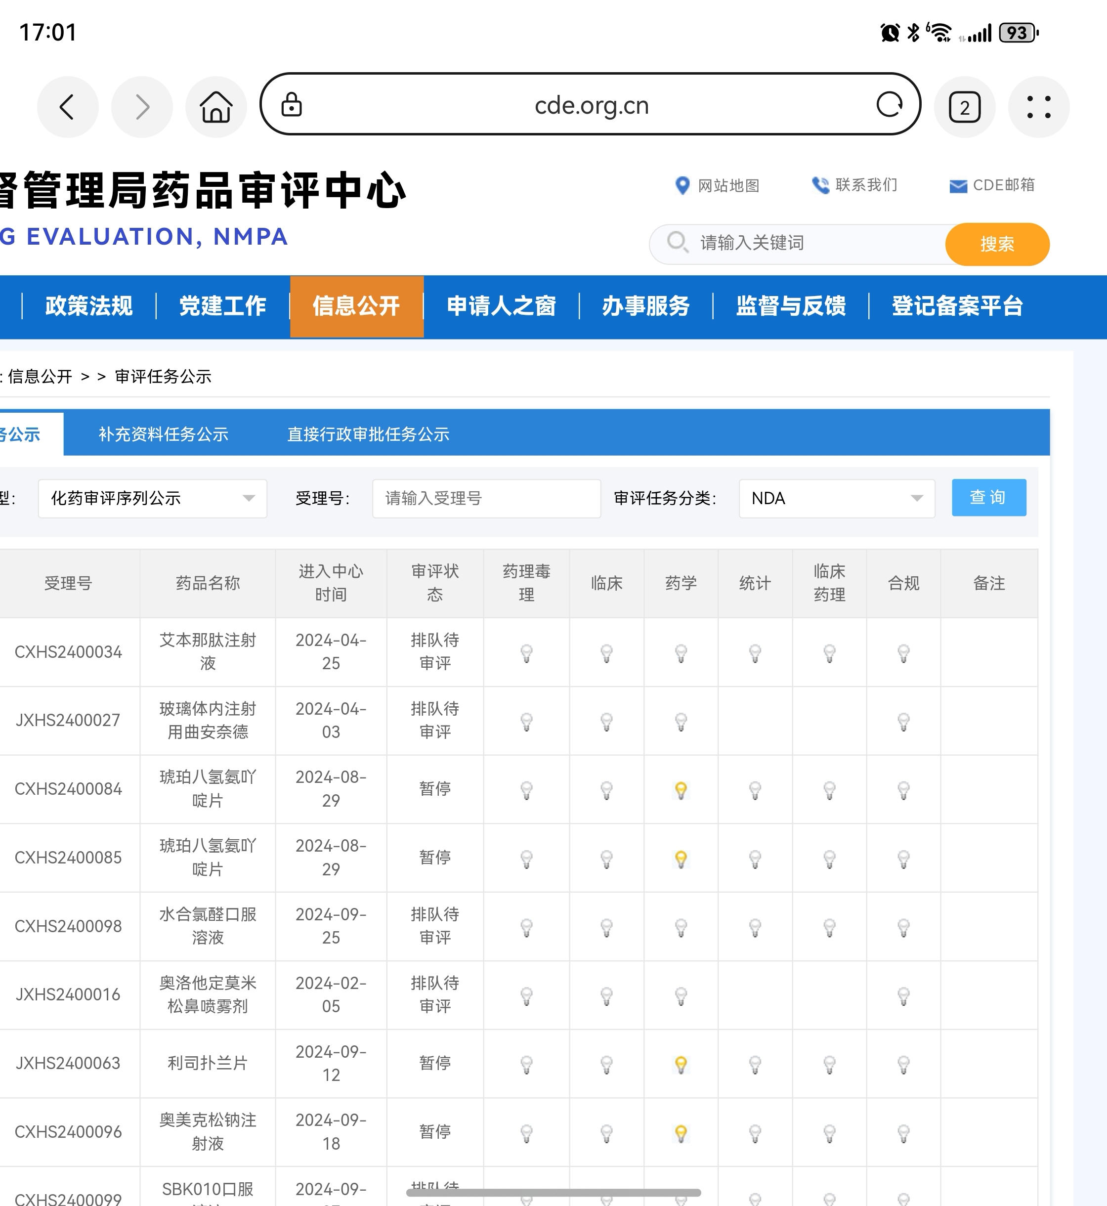1107x1206 pixels.
Task: Select the date 2024-02-05
Action: (x=331, y=994)
